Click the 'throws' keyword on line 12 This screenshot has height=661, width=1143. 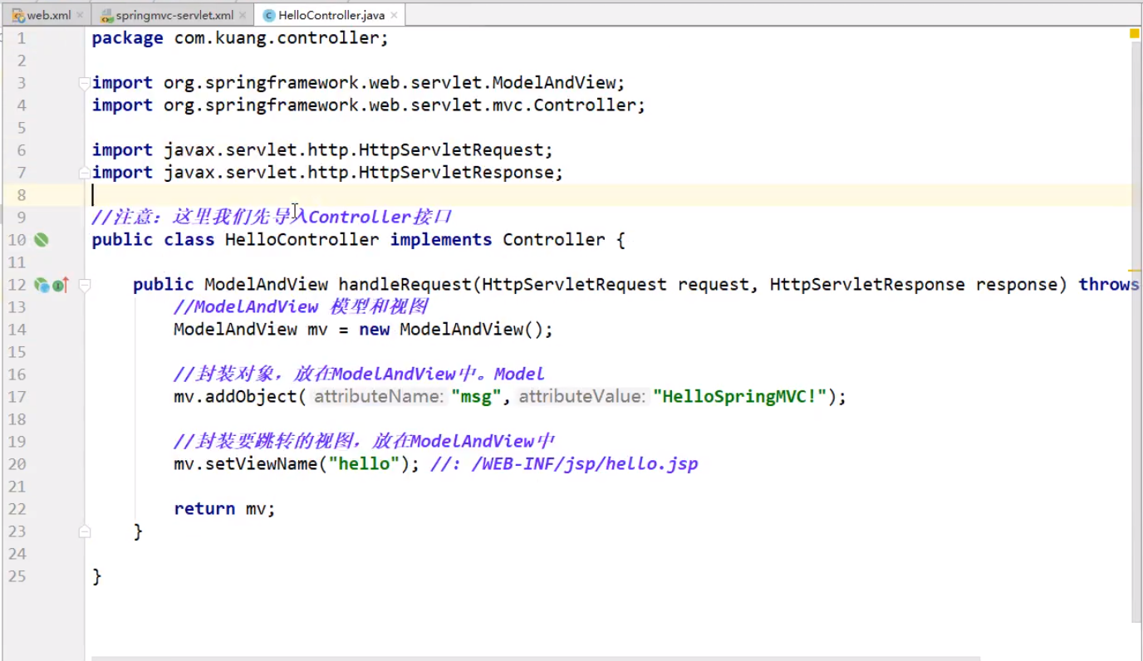coord(1110,285)
